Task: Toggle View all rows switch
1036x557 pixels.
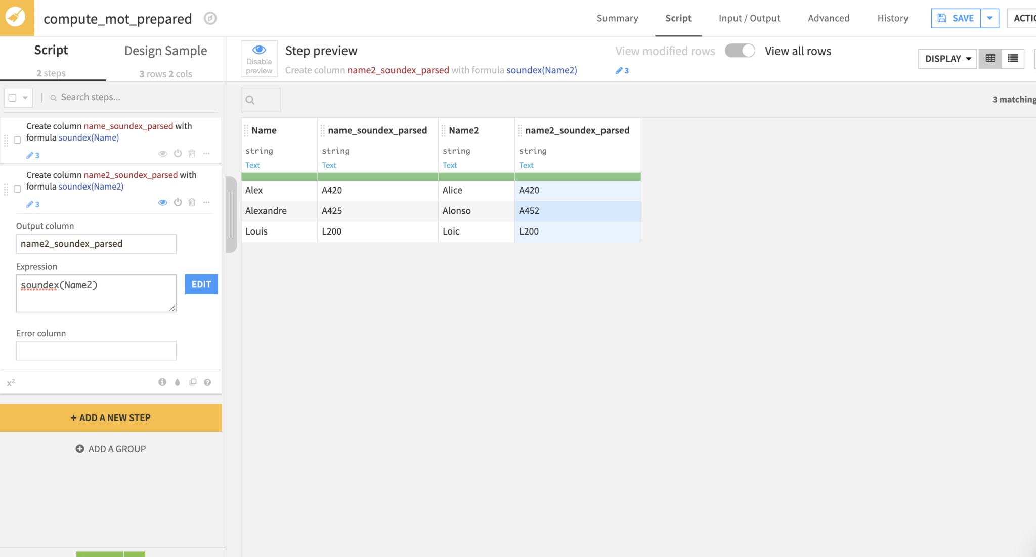Action: pyautogui.click(x=740, y=51)
